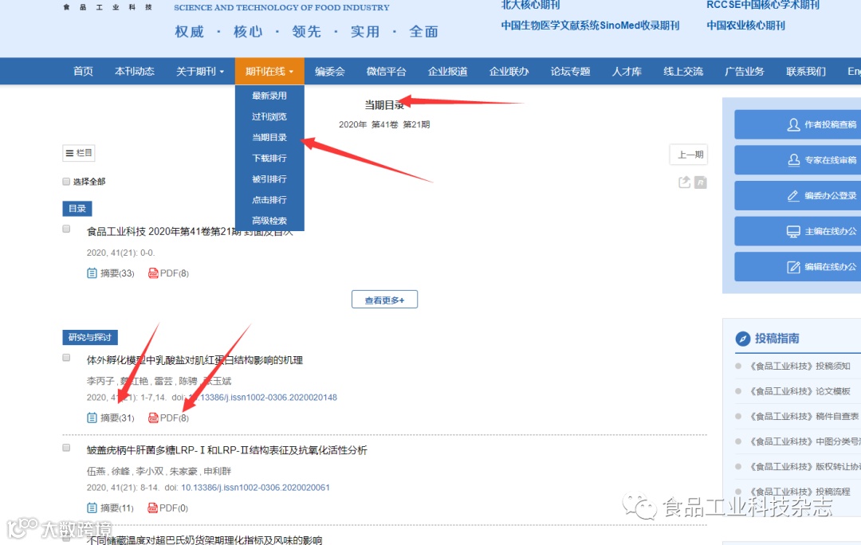The width and height of the screenshot is (861, 545).
Task: Click the 目录 section tag
Action: pos(77,209)
